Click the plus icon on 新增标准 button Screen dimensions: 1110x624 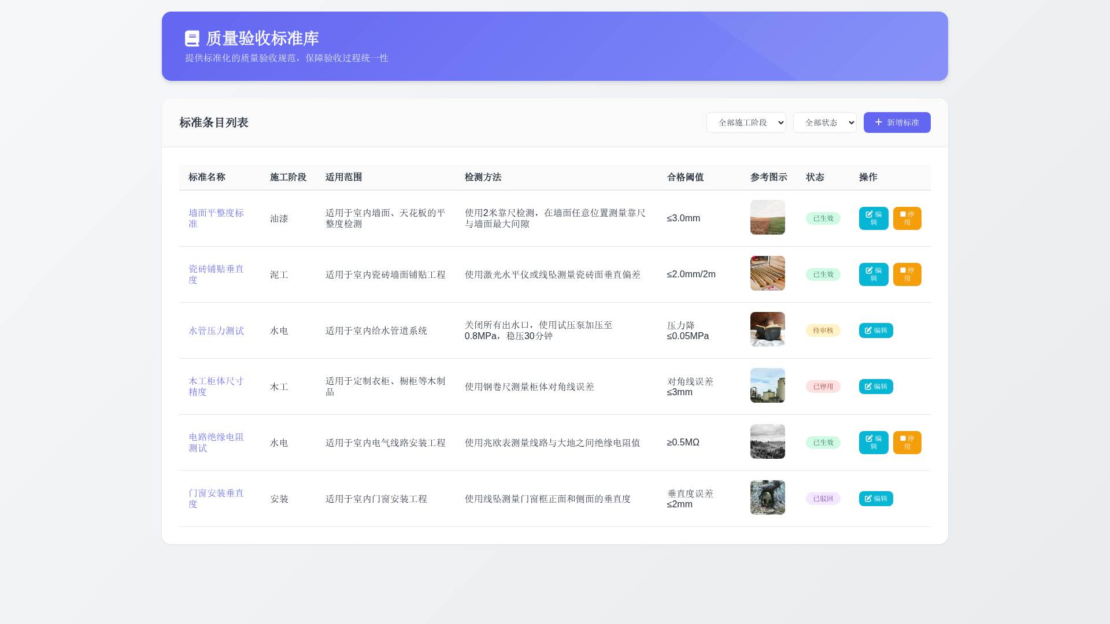coord(878,122)
